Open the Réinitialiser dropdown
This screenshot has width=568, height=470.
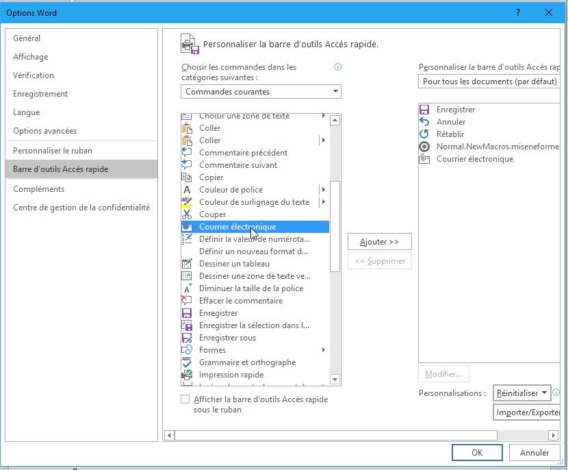521,393
